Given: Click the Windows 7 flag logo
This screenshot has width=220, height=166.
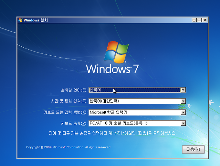Looking at the screenshot, I should click(116, 52).
